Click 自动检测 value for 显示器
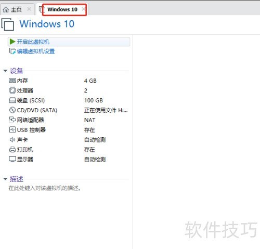This screenshot has width=260, height=249. (95, 159)
